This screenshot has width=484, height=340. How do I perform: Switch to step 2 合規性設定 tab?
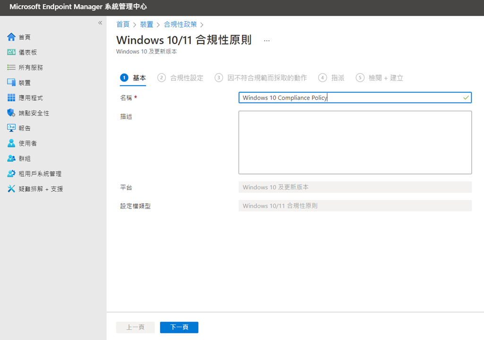pyautogui.click(x=181, y=78)
